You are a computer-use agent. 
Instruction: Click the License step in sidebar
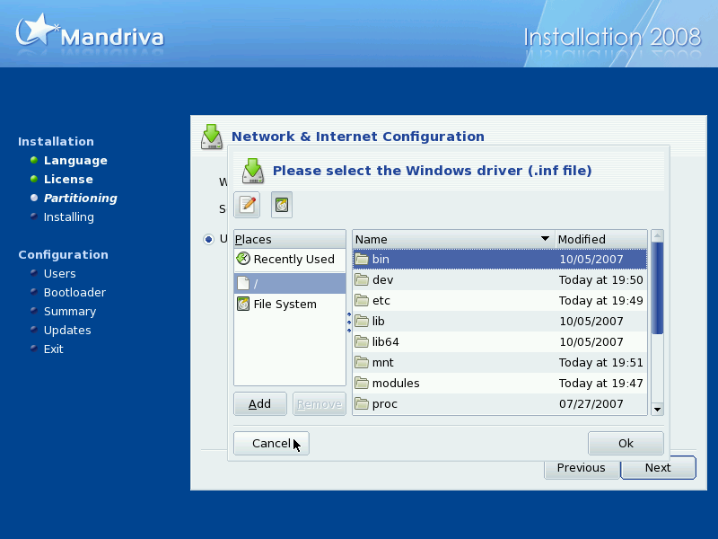pyautogui.click(x=68, y=179)
